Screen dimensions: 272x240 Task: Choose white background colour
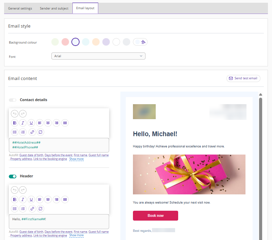tap(116, 42)
